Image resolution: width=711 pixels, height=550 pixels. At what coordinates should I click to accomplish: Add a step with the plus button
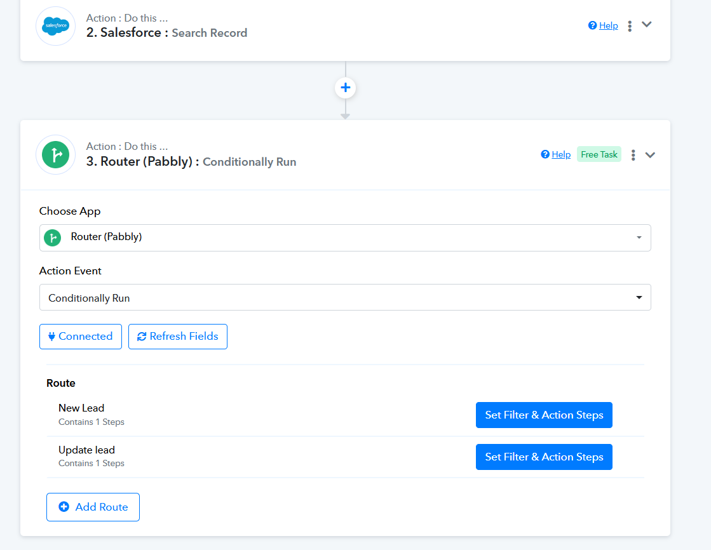345,88
